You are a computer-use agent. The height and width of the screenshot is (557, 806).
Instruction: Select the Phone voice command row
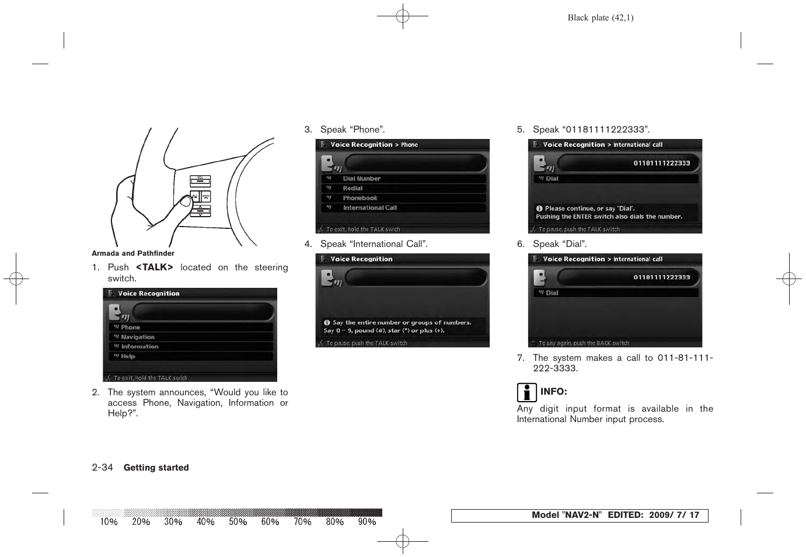pos(191,328)
